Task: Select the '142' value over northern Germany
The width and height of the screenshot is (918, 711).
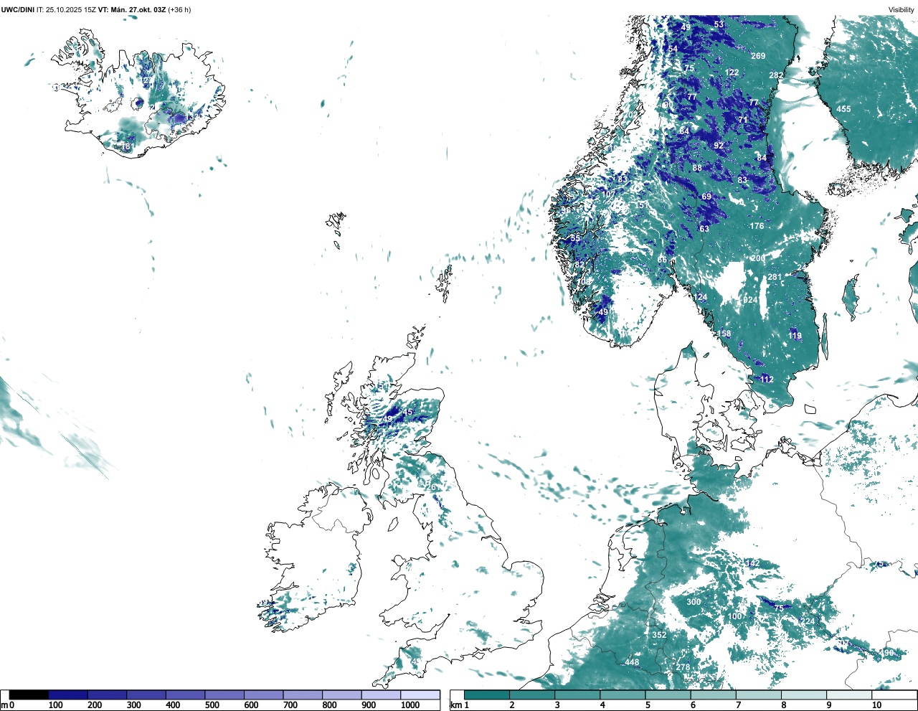Action: pyautogui.click(x=752, y=563)
